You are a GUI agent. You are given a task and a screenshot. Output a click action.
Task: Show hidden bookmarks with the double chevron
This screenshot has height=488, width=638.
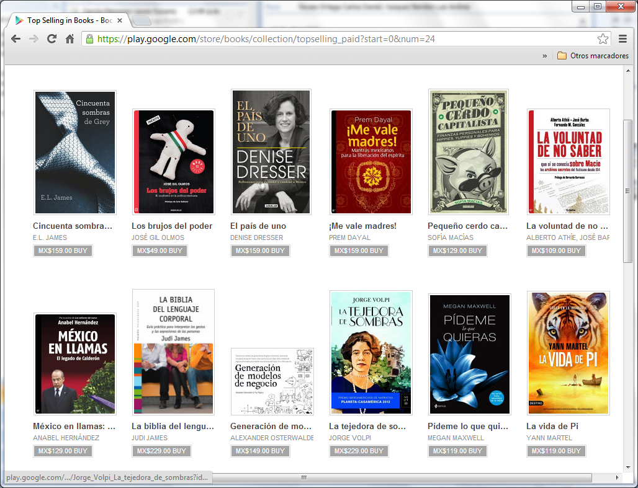544,56
